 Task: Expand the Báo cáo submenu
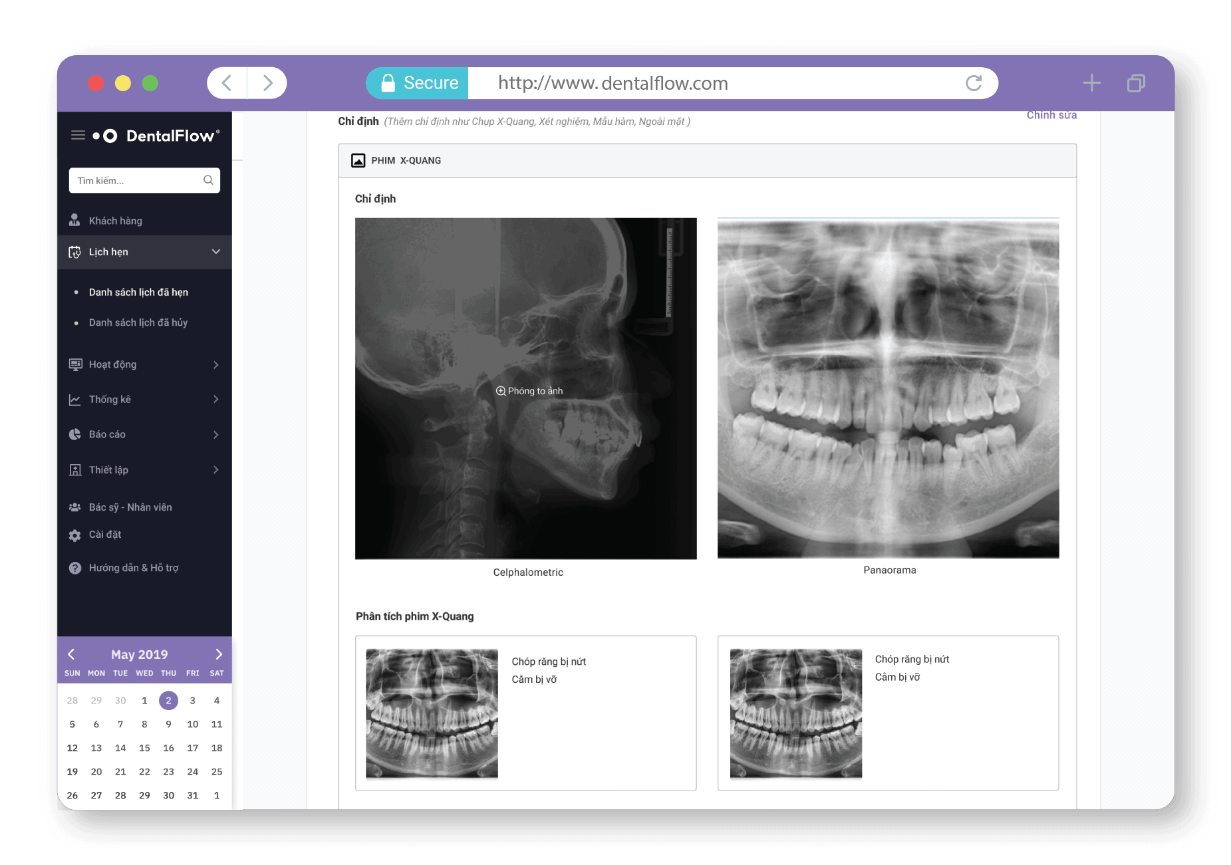click(x=215, y=435)
